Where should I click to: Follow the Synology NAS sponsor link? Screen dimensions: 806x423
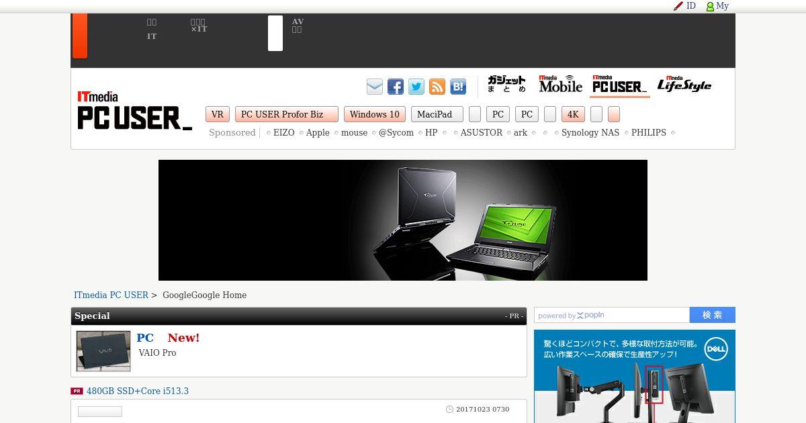[x=590, y=133]
